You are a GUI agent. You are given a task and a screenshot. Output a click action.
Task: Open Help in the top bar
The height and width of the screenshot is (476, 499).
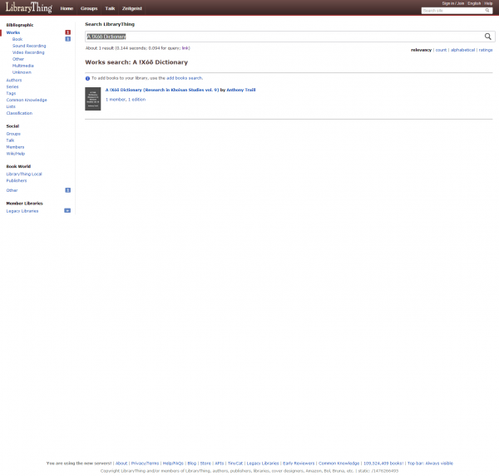point(488,3)
